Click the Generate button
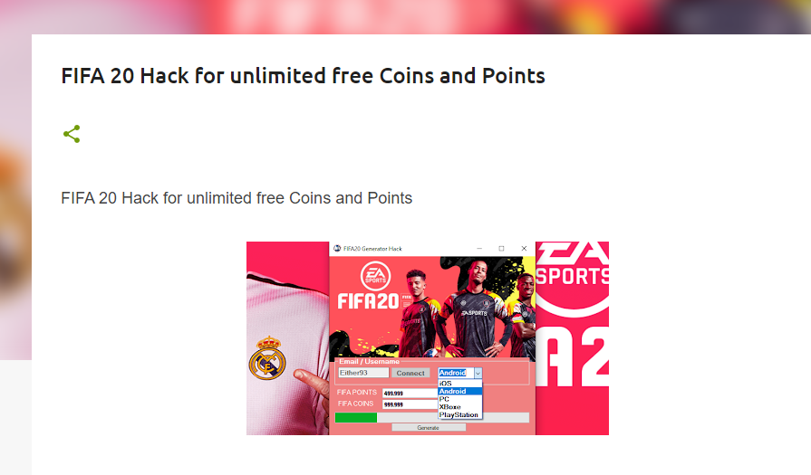The width and height of the screenshot is (811, 475). click(x=429, y=427)
